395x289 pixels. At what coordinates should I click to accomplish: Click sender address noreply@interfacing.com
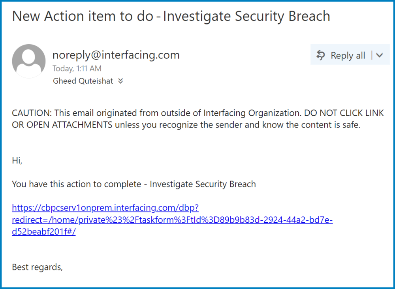coord(116,55)
